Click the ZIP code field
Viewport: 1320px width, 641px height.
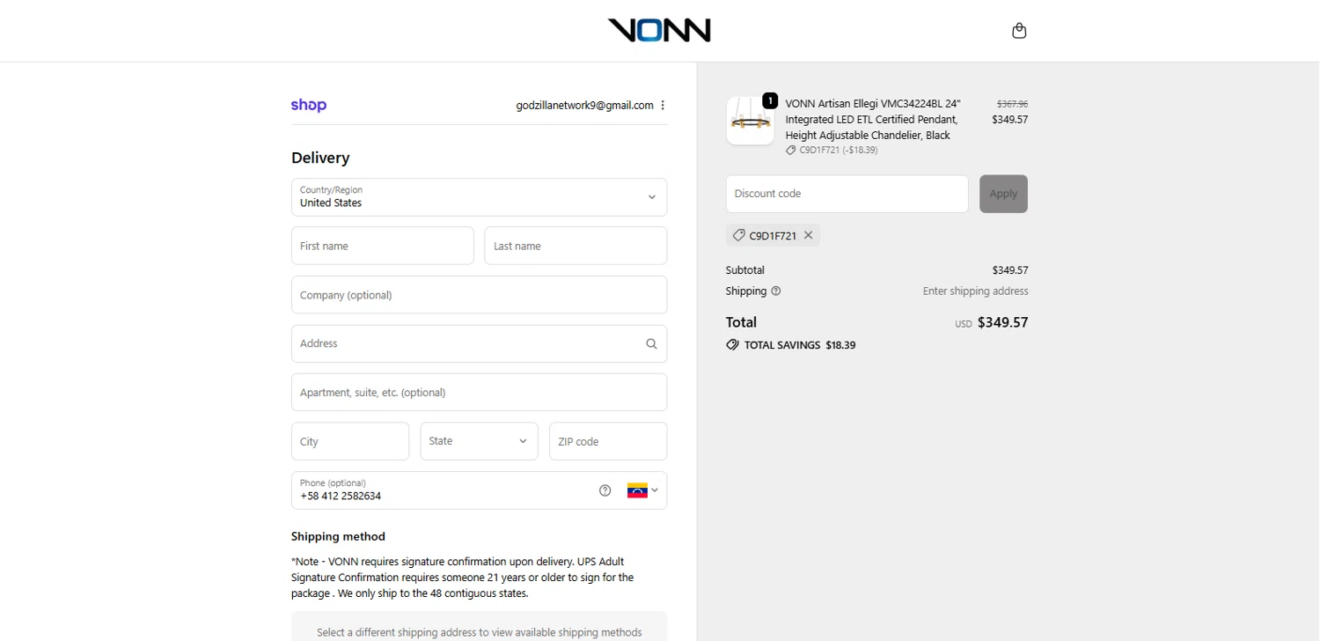point(608,441)
